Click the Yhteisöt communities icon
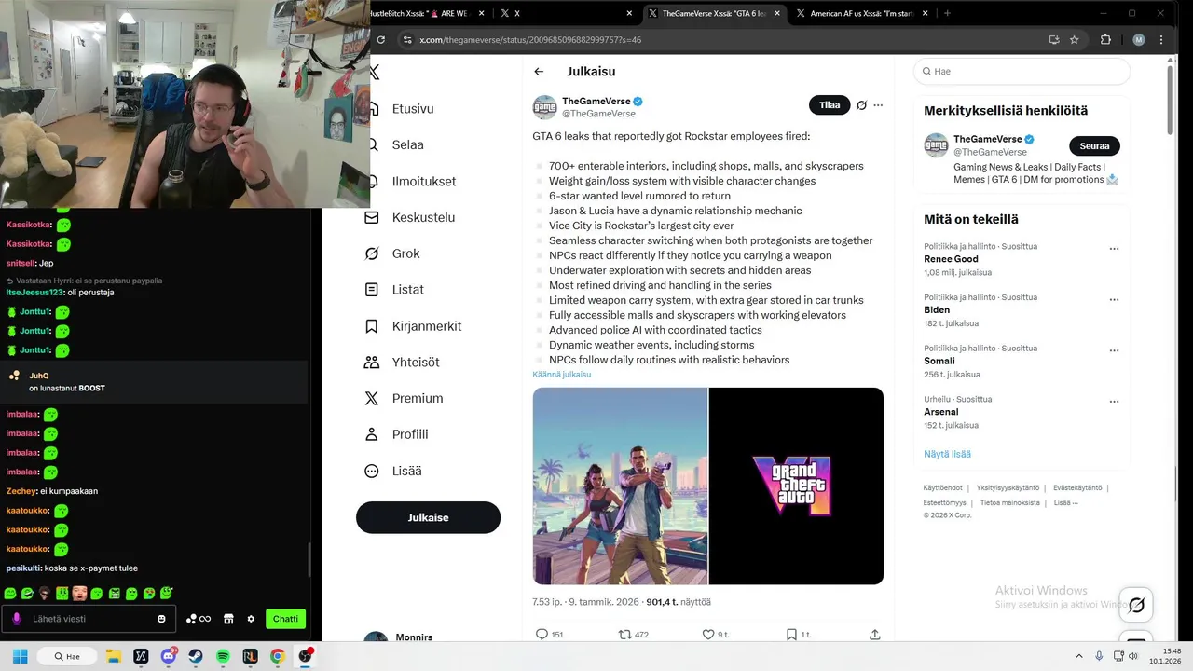The width and height of the screenshot is (1193, 671). tap(372, 363)
